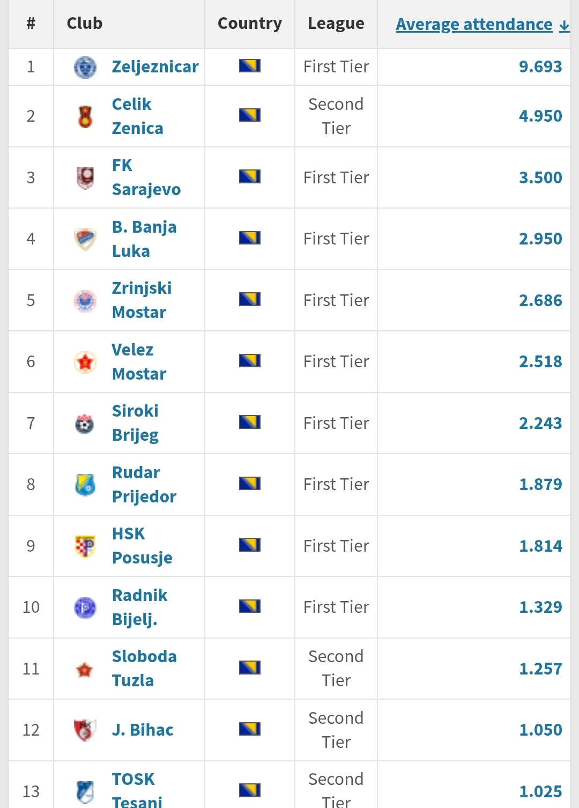Open the Zrinjski Mostar club link

[x=142, y=300]
